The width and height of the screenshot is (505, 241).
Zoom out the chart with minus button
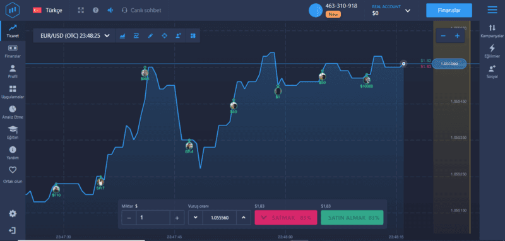pos(443,36)
